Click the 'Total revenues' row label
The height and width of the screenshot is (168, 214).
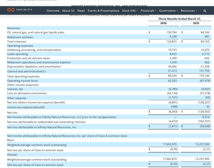16,42
